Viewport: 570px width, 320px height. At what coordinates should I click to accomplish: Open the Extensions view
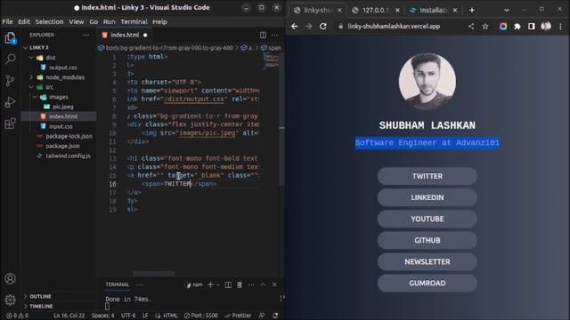(10, 124)
